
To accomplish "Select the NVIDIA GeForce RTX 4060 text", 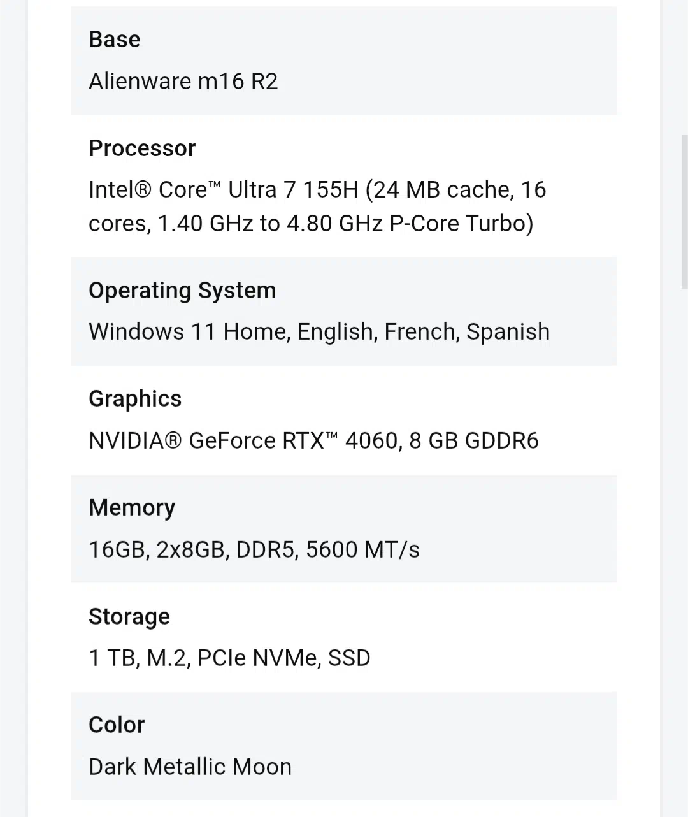I will click(x=243, y=441).
